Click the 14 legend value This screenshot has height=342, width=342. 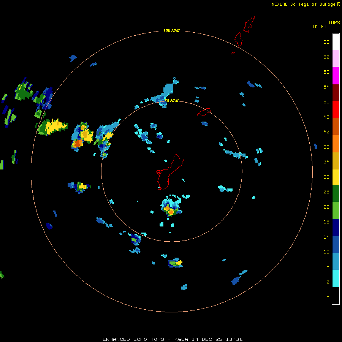point(326,237)
